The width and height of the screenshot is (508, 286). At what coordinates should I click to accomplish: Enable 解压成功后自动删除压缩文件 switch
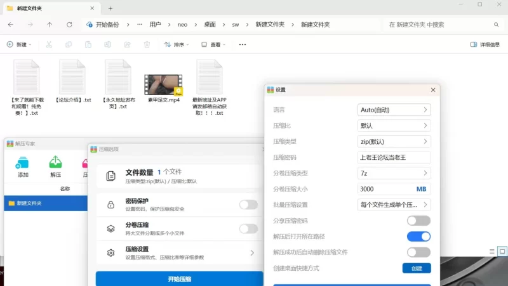tap(418, 252)
